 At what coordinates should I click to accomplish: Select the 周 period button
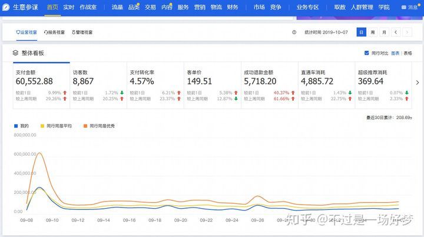coord(373,32)
